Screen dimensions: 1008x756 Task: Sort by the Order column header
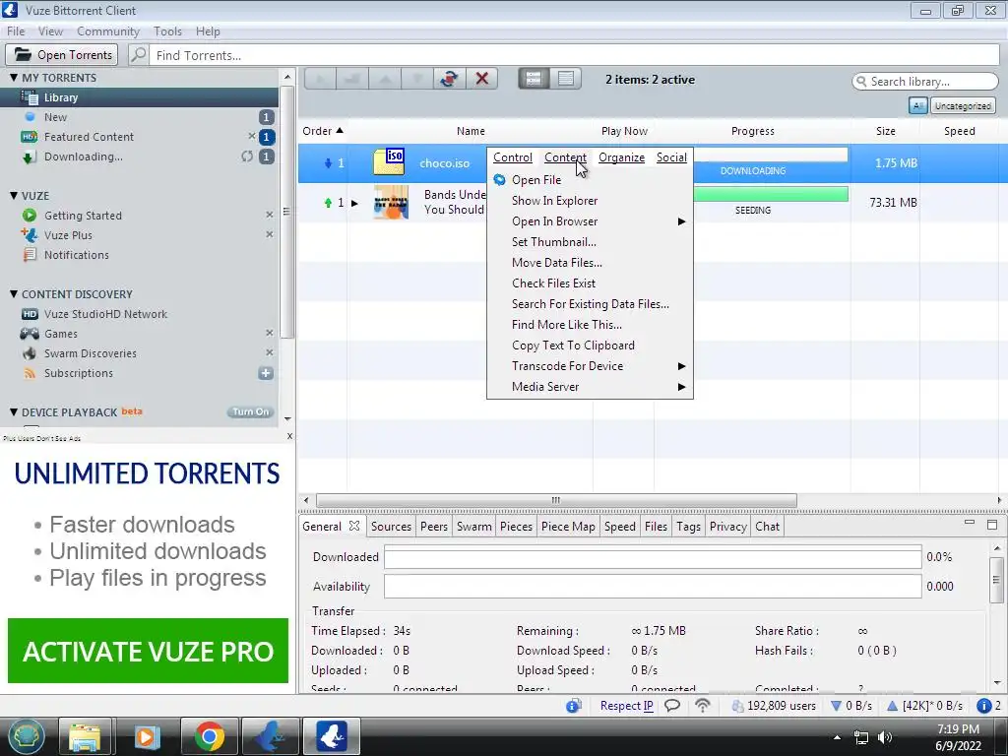pos(323,131)
